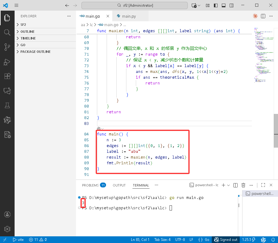Open the Accounts icon in activity bar
The image size is (278, 243).
point(7,214)
